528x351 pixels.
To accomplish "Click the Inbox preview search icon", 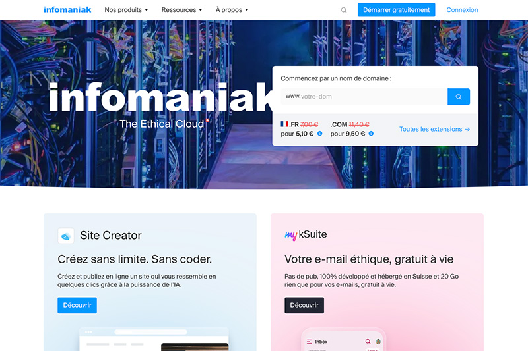I will pyautogui.click(x=368, y=342).
